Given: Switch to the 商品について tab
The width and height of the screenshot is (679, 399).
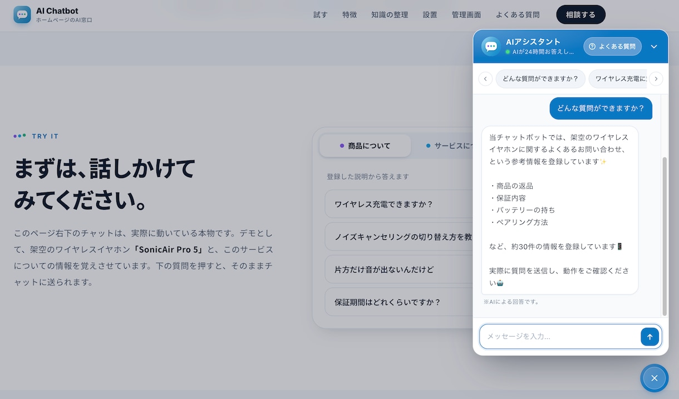Looking at the screenshot, I should click(365, 146).
